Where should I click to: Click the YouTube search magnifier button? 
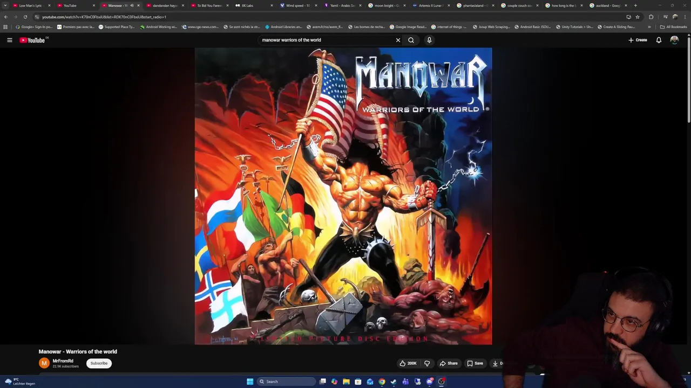(411, 40)
